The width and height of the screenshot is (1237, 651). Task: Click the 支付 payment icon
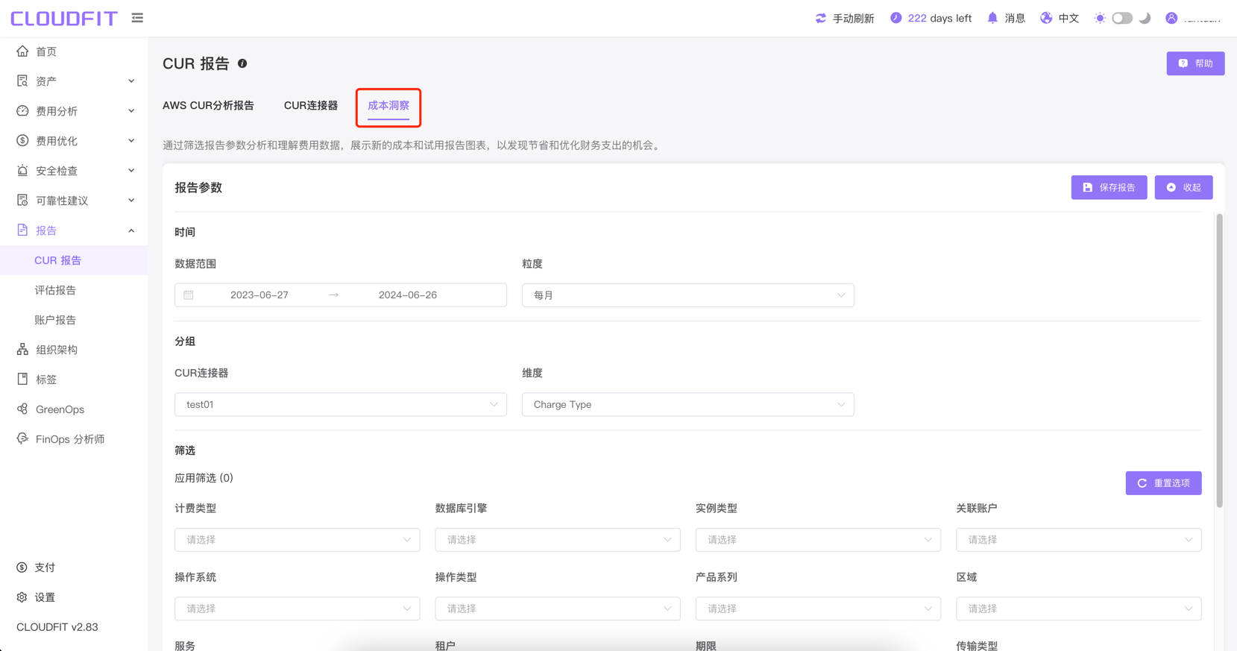[x=22, y=567]
